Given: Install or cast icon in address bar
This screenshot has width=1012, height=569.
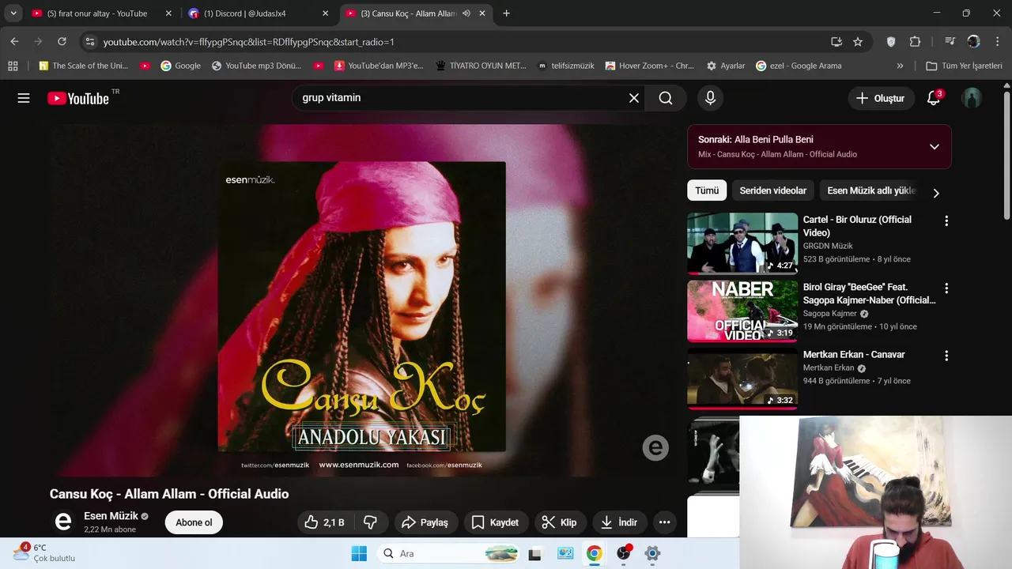Looking at the screenshot, I should pyautogui.click(x=836, y=42).
